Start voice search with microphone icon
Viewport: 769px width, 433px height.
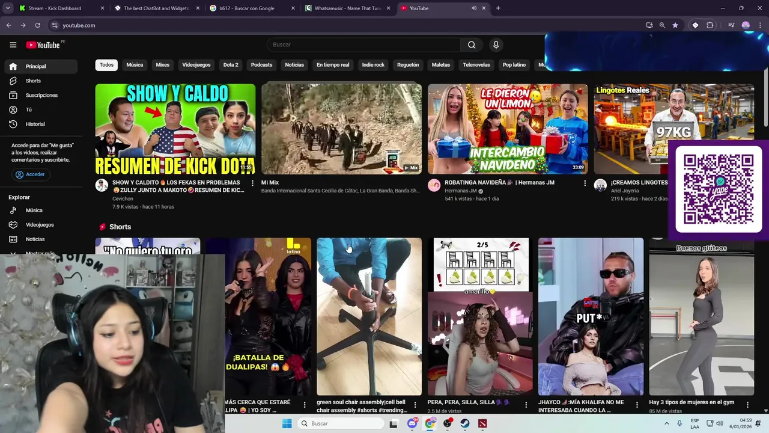pyautogui.click(x=496, y=45)
